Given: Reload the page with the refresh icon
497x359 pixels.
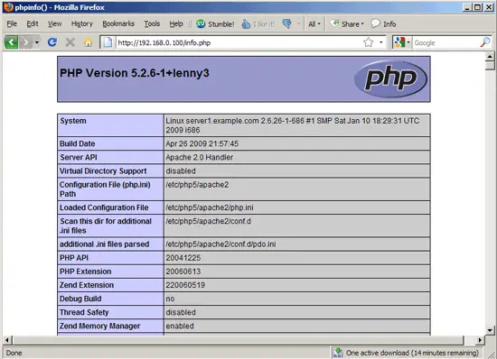Looking at the screenshot, I should (52, 42).
